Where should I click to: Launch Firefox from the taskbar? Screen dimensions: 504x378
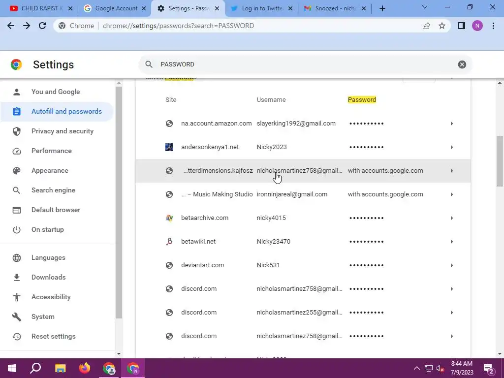click(x=85, y=368)
